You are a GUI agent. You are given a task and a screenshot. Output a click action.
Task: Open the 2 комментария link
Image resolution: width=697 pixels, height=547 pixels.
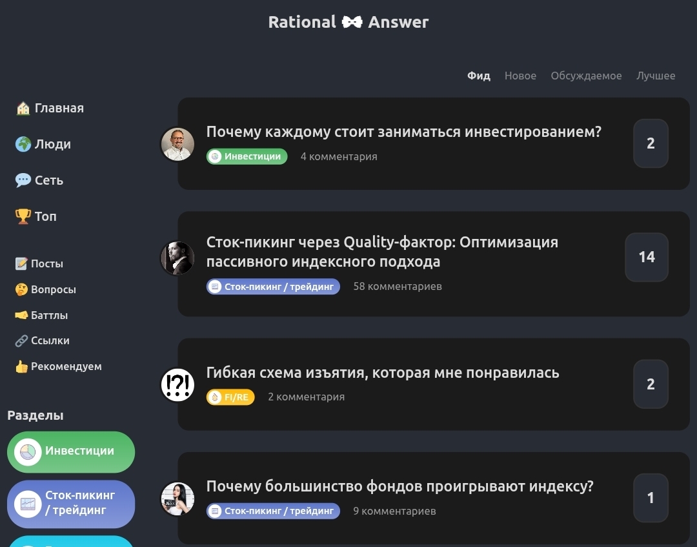(307, 397)
